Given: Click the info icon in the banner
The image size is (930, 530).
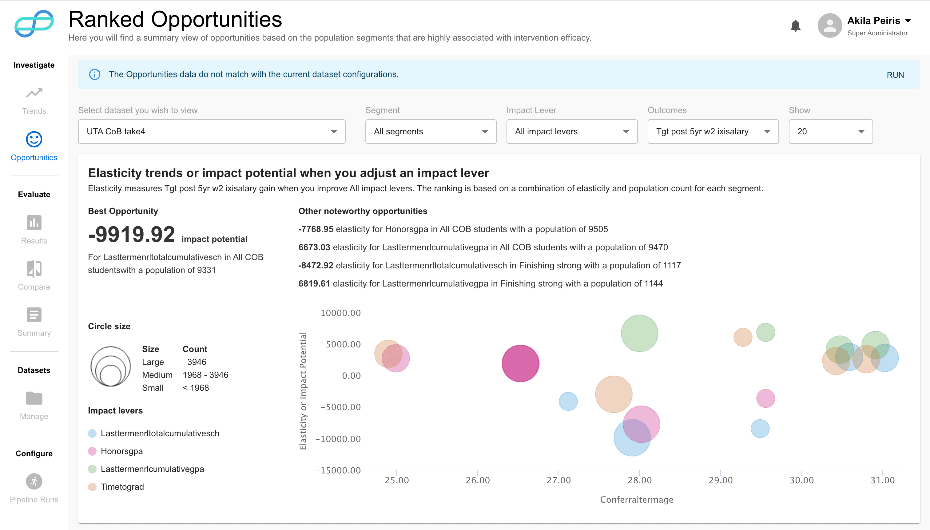Looking at the screenshot, I should tap(94, 74).
